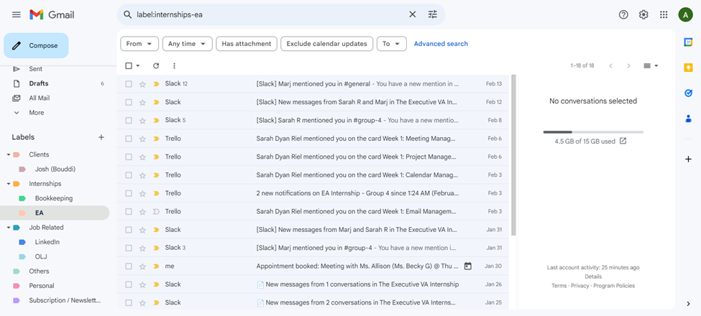
Task: Click the search options filter icon
Action: (x=433, y=14)
